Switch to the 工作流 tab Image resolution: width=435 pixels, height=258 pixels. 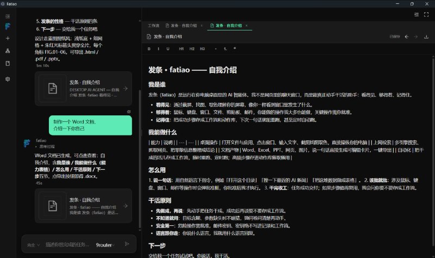153,26
